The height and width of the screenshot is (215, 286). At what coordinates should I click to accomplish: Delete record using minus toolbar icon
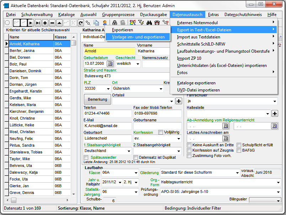click(x=52, y=23)
